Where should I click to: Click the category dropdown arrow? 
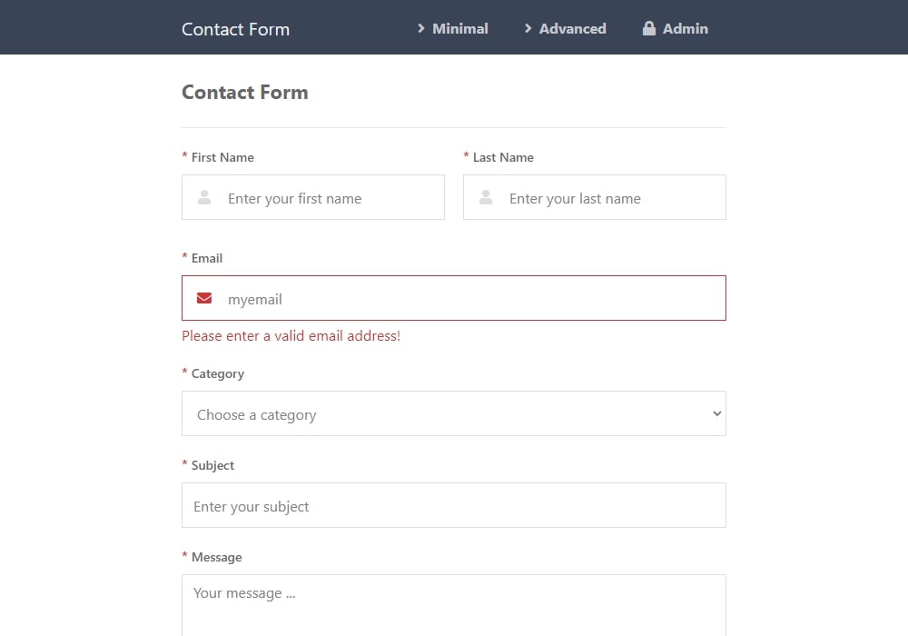click(x=717, y=413)
